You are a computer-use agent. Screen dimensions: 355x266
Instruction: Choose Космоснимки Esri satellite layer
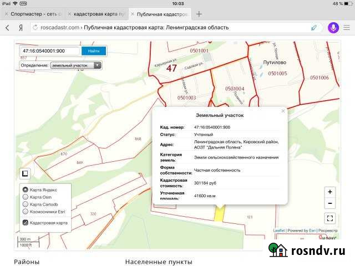[x=26, y=211]
